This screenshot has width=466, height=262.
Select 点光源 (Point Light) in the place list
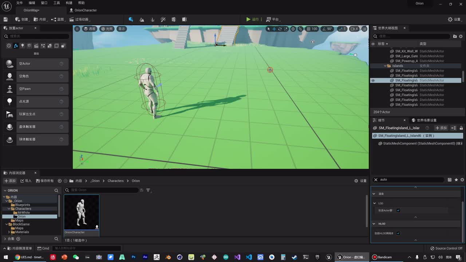point(36,102)
